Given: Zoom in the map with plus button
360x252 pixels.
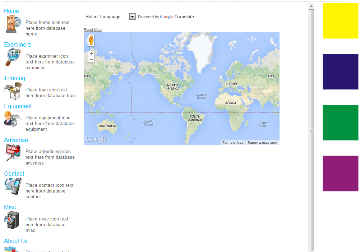Looking at the screenshot, I should [91, 53].
